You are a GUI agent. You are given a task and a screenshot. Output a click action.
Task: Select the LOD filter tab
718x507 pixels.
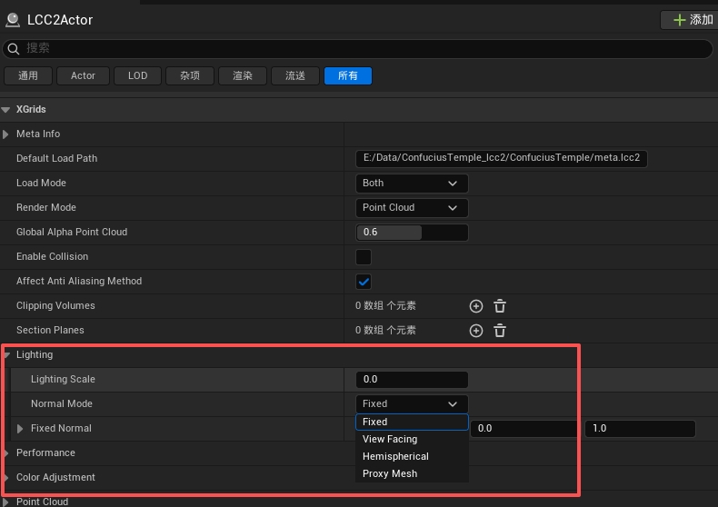(x=138, y=76)
